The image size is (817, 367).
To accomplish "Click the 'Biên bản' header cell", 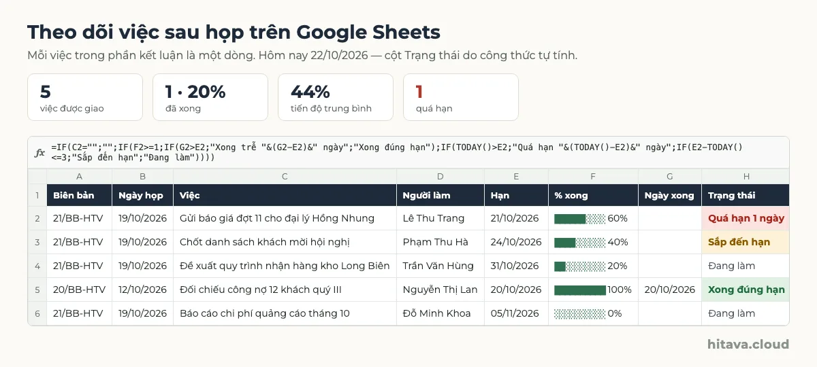I will (x=80, y=196).
